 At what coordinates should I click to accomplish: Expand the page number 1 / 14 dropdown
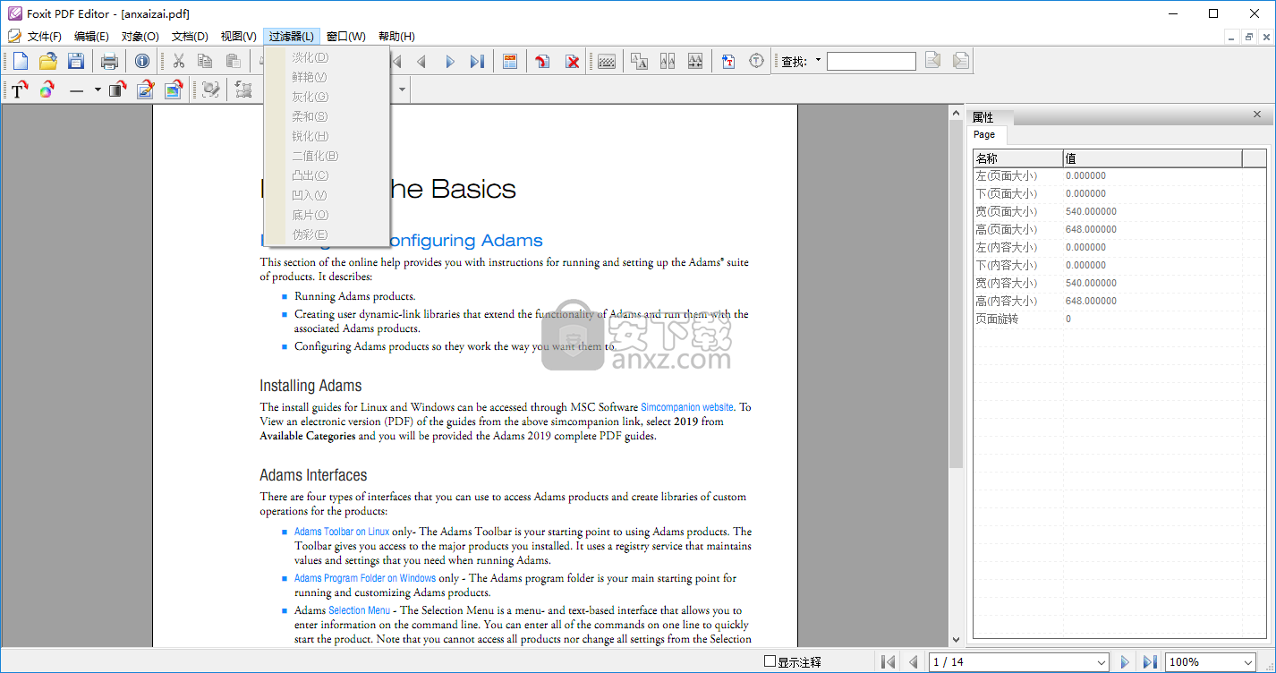tap(1101, 662)
